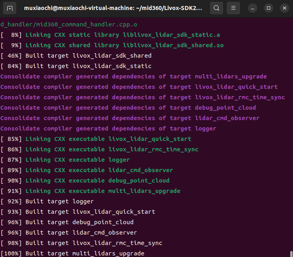293x257 pixels.
Task: Click the vertical scrollbar thumb at bottom
Action: point(291,253)
